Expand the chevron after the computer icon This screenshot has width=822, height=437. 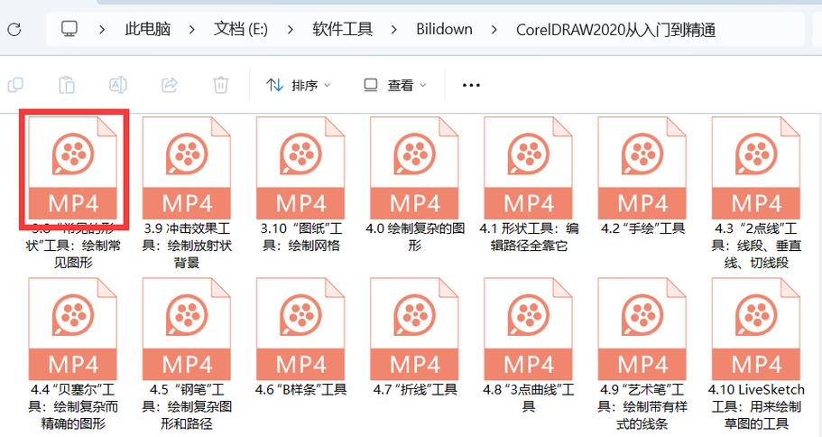[x=102, y=30]
